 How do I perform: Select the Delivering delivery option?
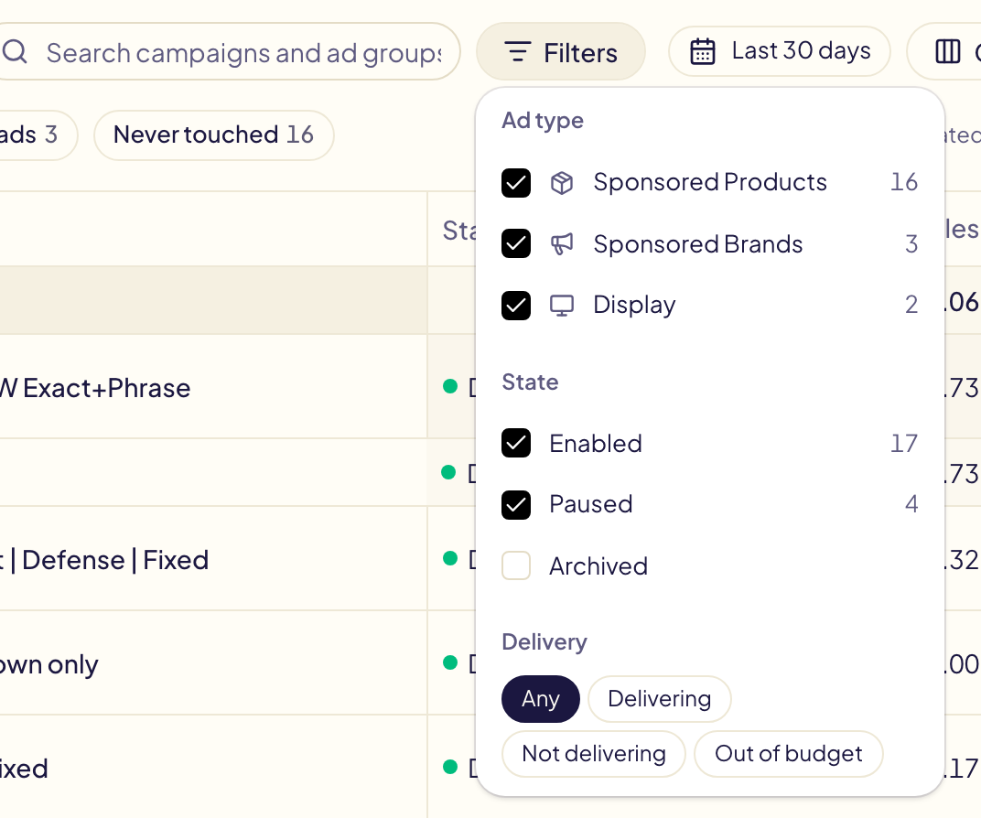tap(660, 698)
